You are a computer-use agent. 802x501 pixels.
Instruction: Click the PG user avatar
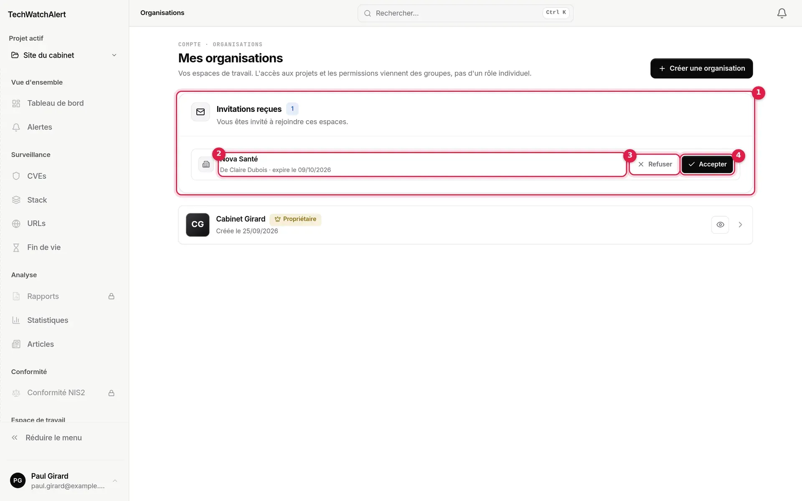(18, 481)
